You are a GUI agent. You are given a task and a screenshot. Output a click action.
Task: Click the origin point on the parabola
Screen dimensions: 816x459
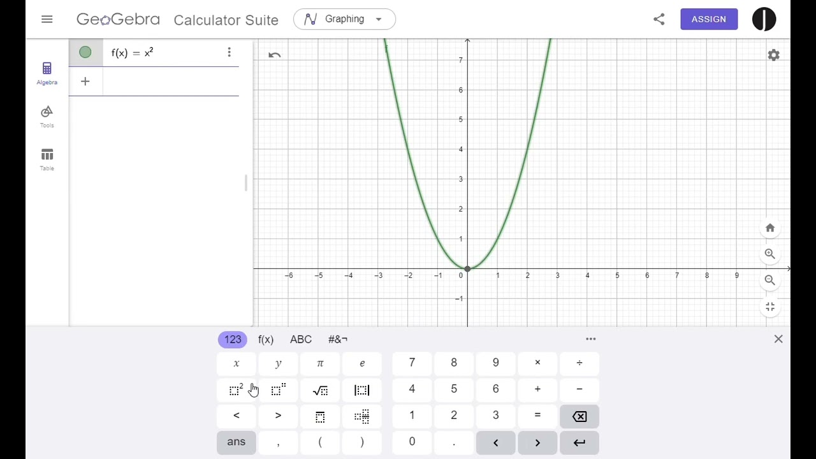[467, 269]
